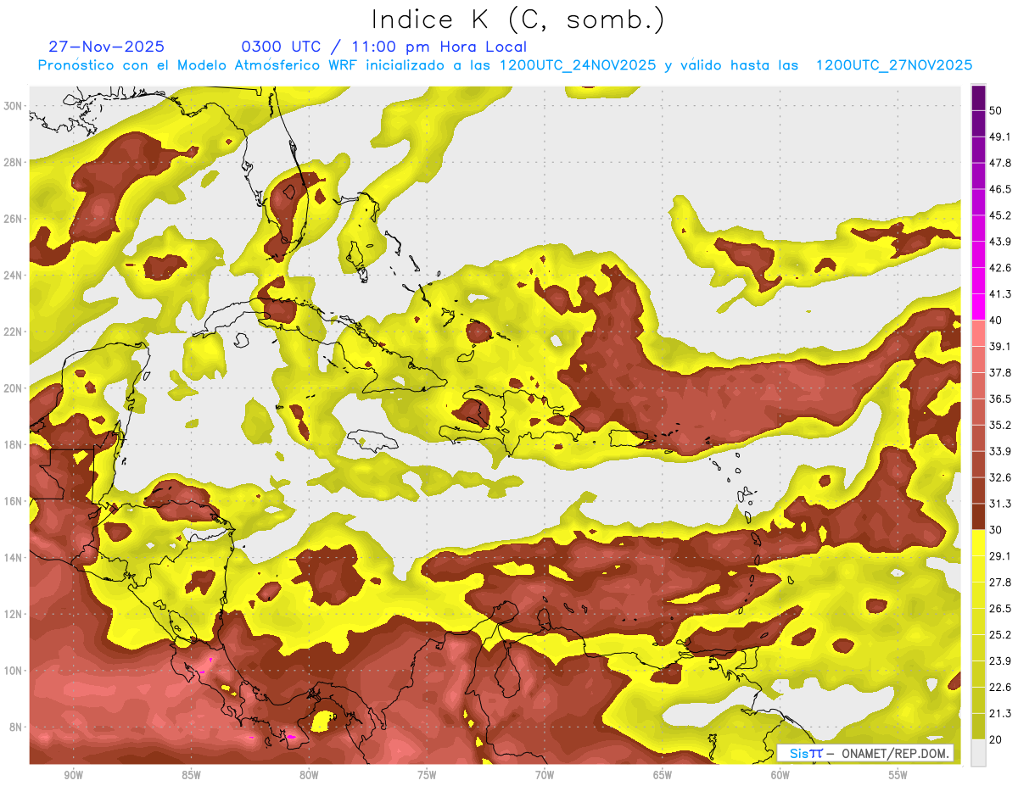Viewport: 1018px width, 786px height.
Task: Click the 28N latitude axis label
Action: point(13,162)
